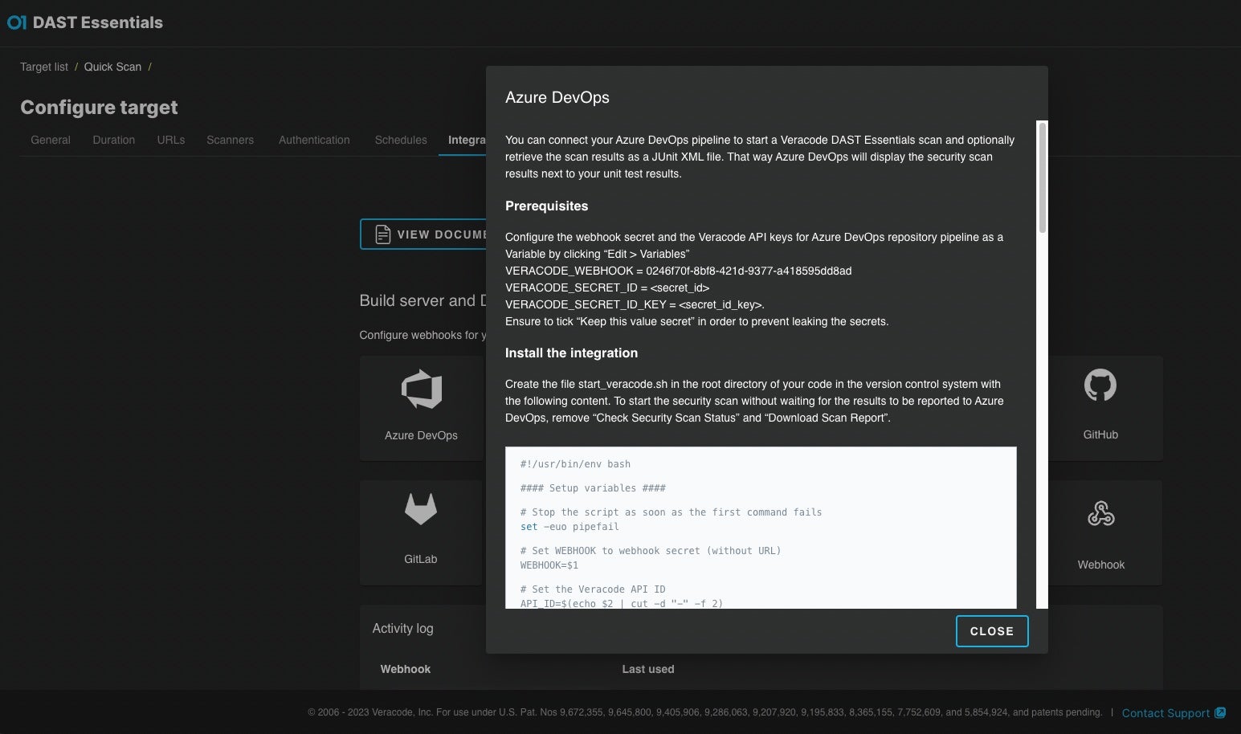Image resolution: width=1241 pixels, height=734 pixels.
Task: Click the VERACODE_SECRET_ID_KEY variable line
Action: coord(635,304)
